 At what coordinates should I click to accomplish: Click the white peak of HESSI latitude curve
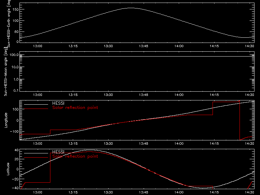point(90,150)
